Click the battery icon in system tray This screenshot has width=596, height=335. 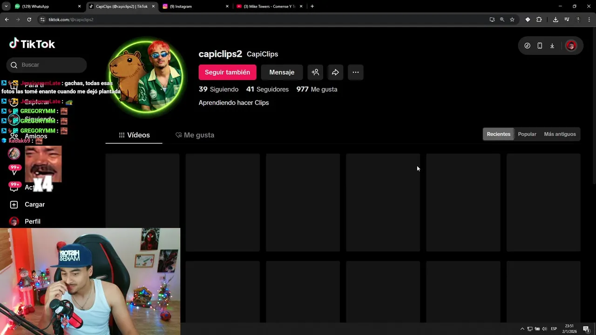click(x=537, y=329)
